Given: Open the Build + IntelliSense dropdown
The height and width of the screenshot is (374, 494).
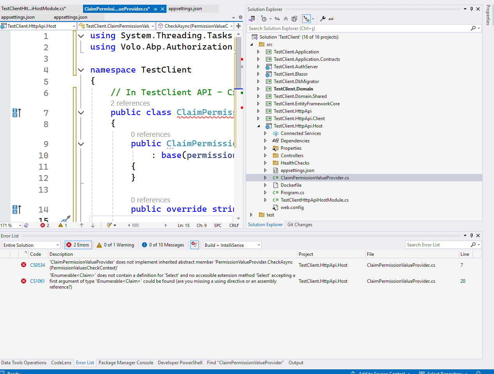Looking at the screenshot, I should 232,245.
